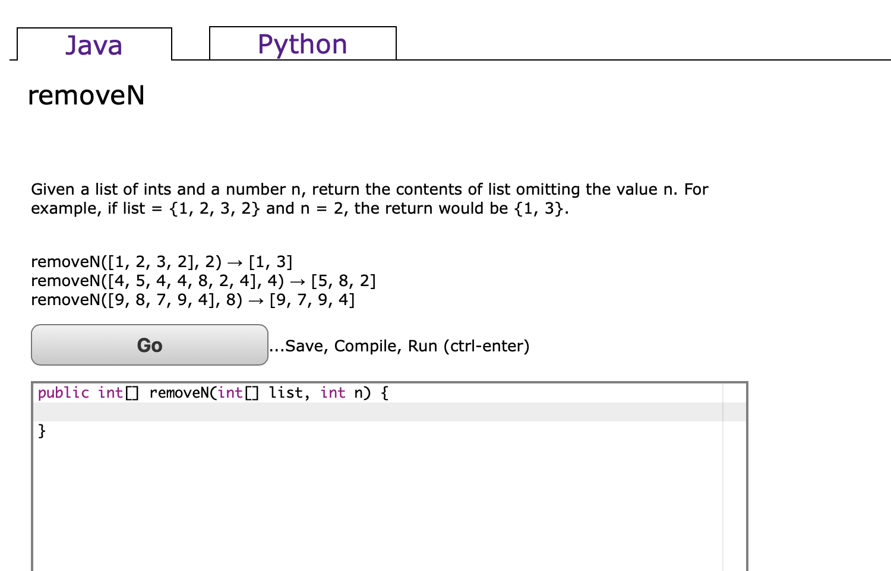Viewport: 891px width, 571px height.
Task: Click the n parameter in the signature
Action: [359, 392]
